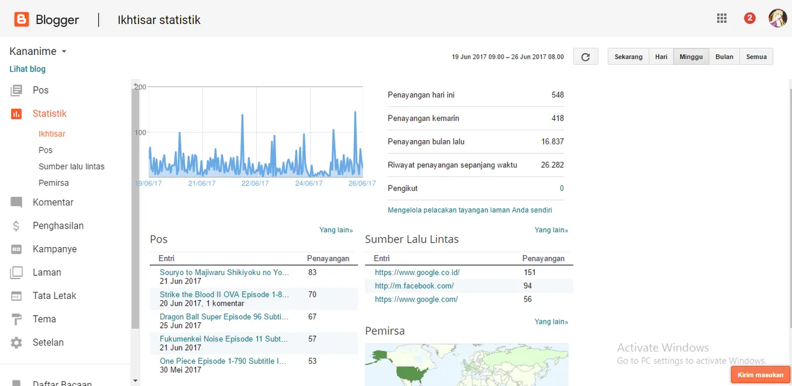Screen dimensions: 792x386
Task: Open the Statistik menu item
Action: (x=49, y=114)
